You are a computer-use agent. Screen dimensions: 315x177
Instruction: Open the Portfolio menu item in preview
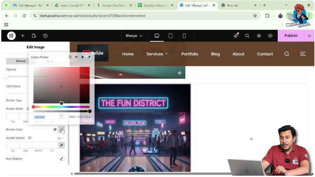coord(189,54)
